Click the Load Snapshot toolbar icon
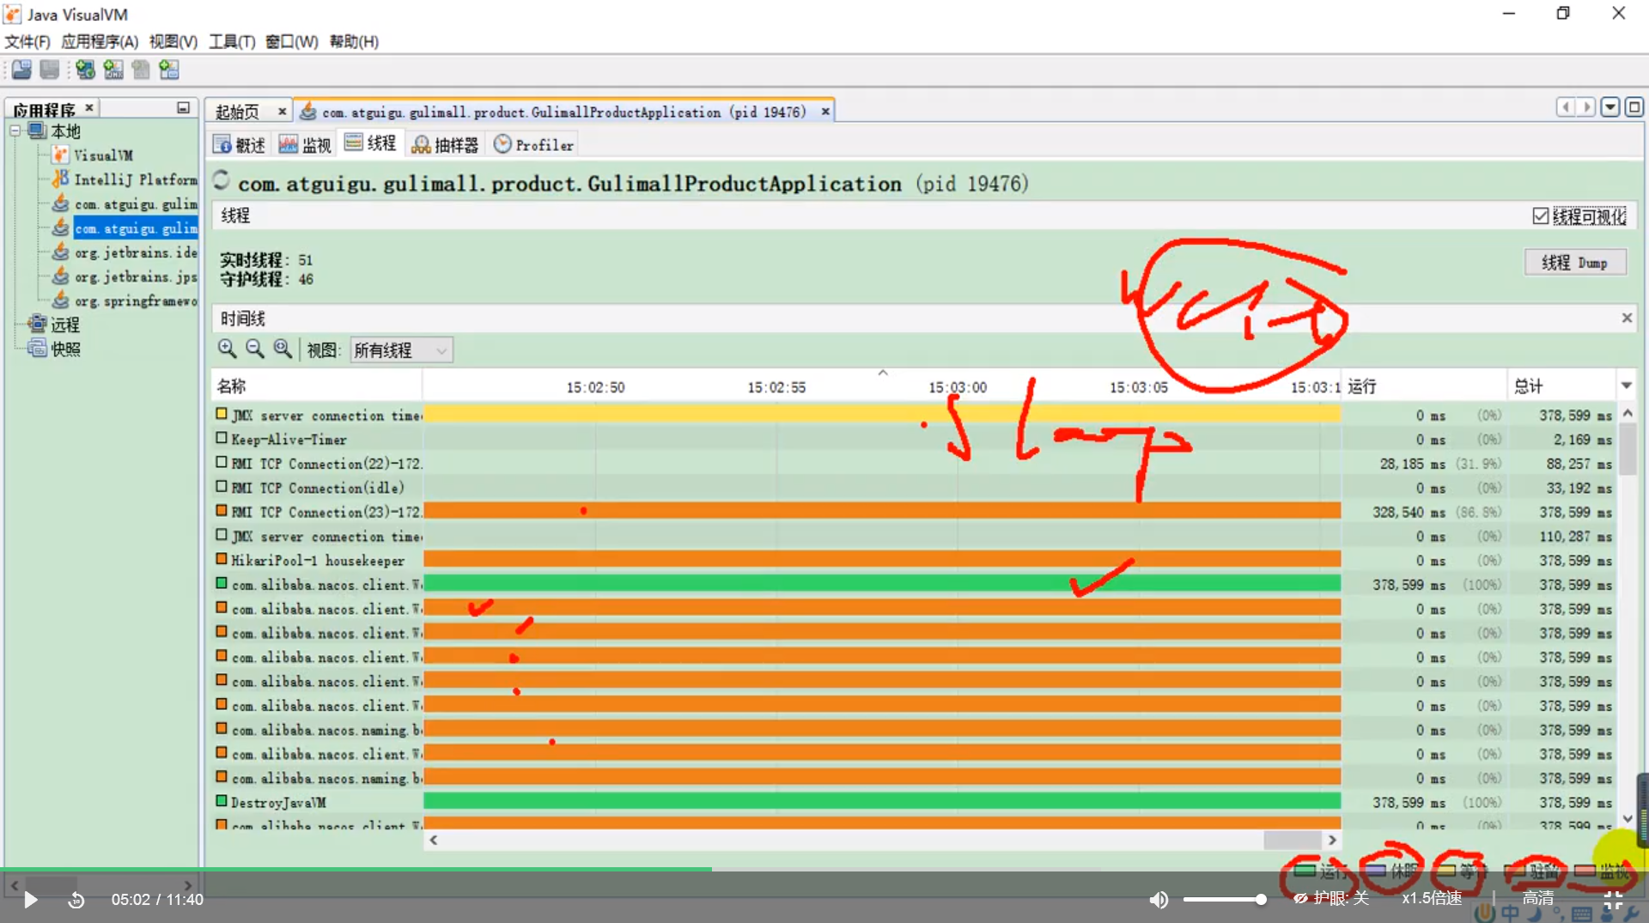This screenshot has height=923, width=1649. (x=21, y=70)
